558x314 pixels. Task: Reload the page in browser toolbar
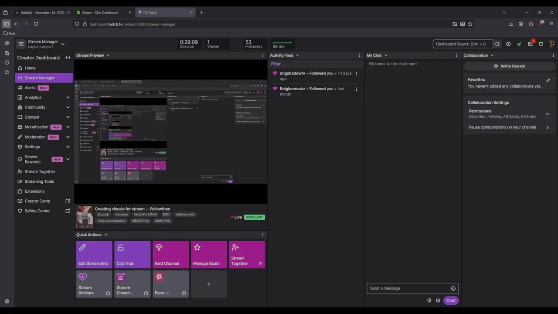coord(36,24)
